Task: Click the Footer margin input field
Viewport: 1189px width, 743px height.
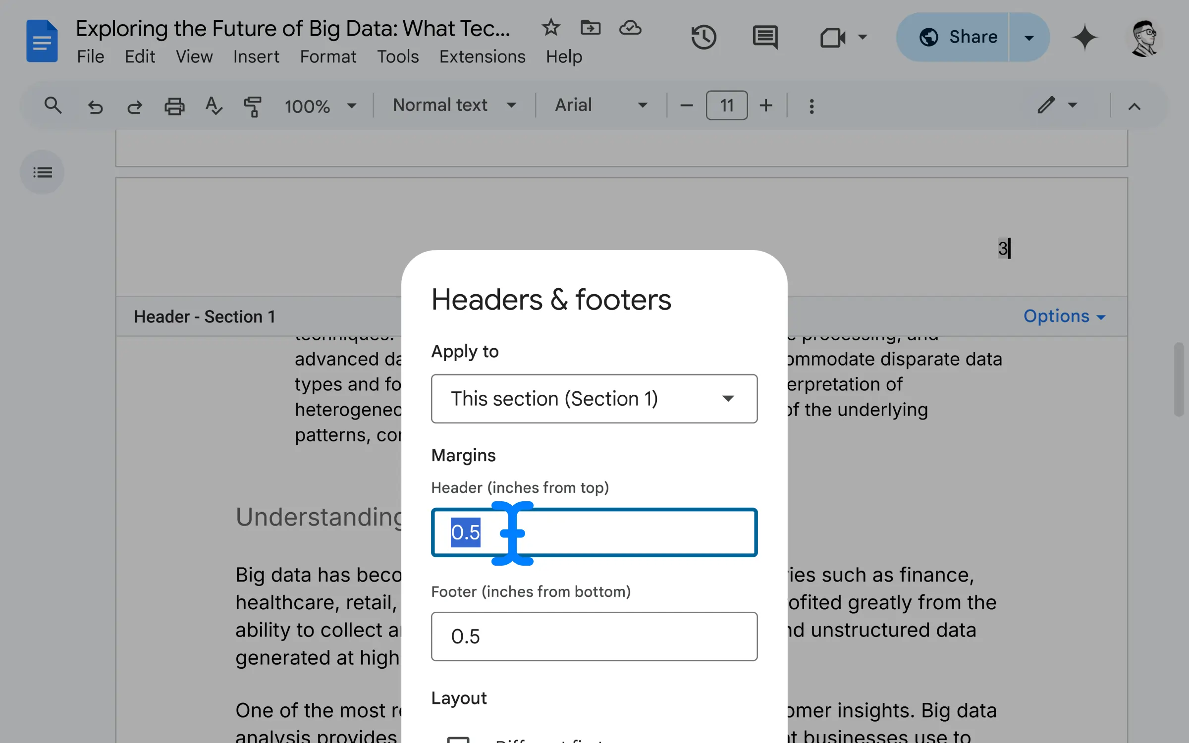Action: pos(594,636)
